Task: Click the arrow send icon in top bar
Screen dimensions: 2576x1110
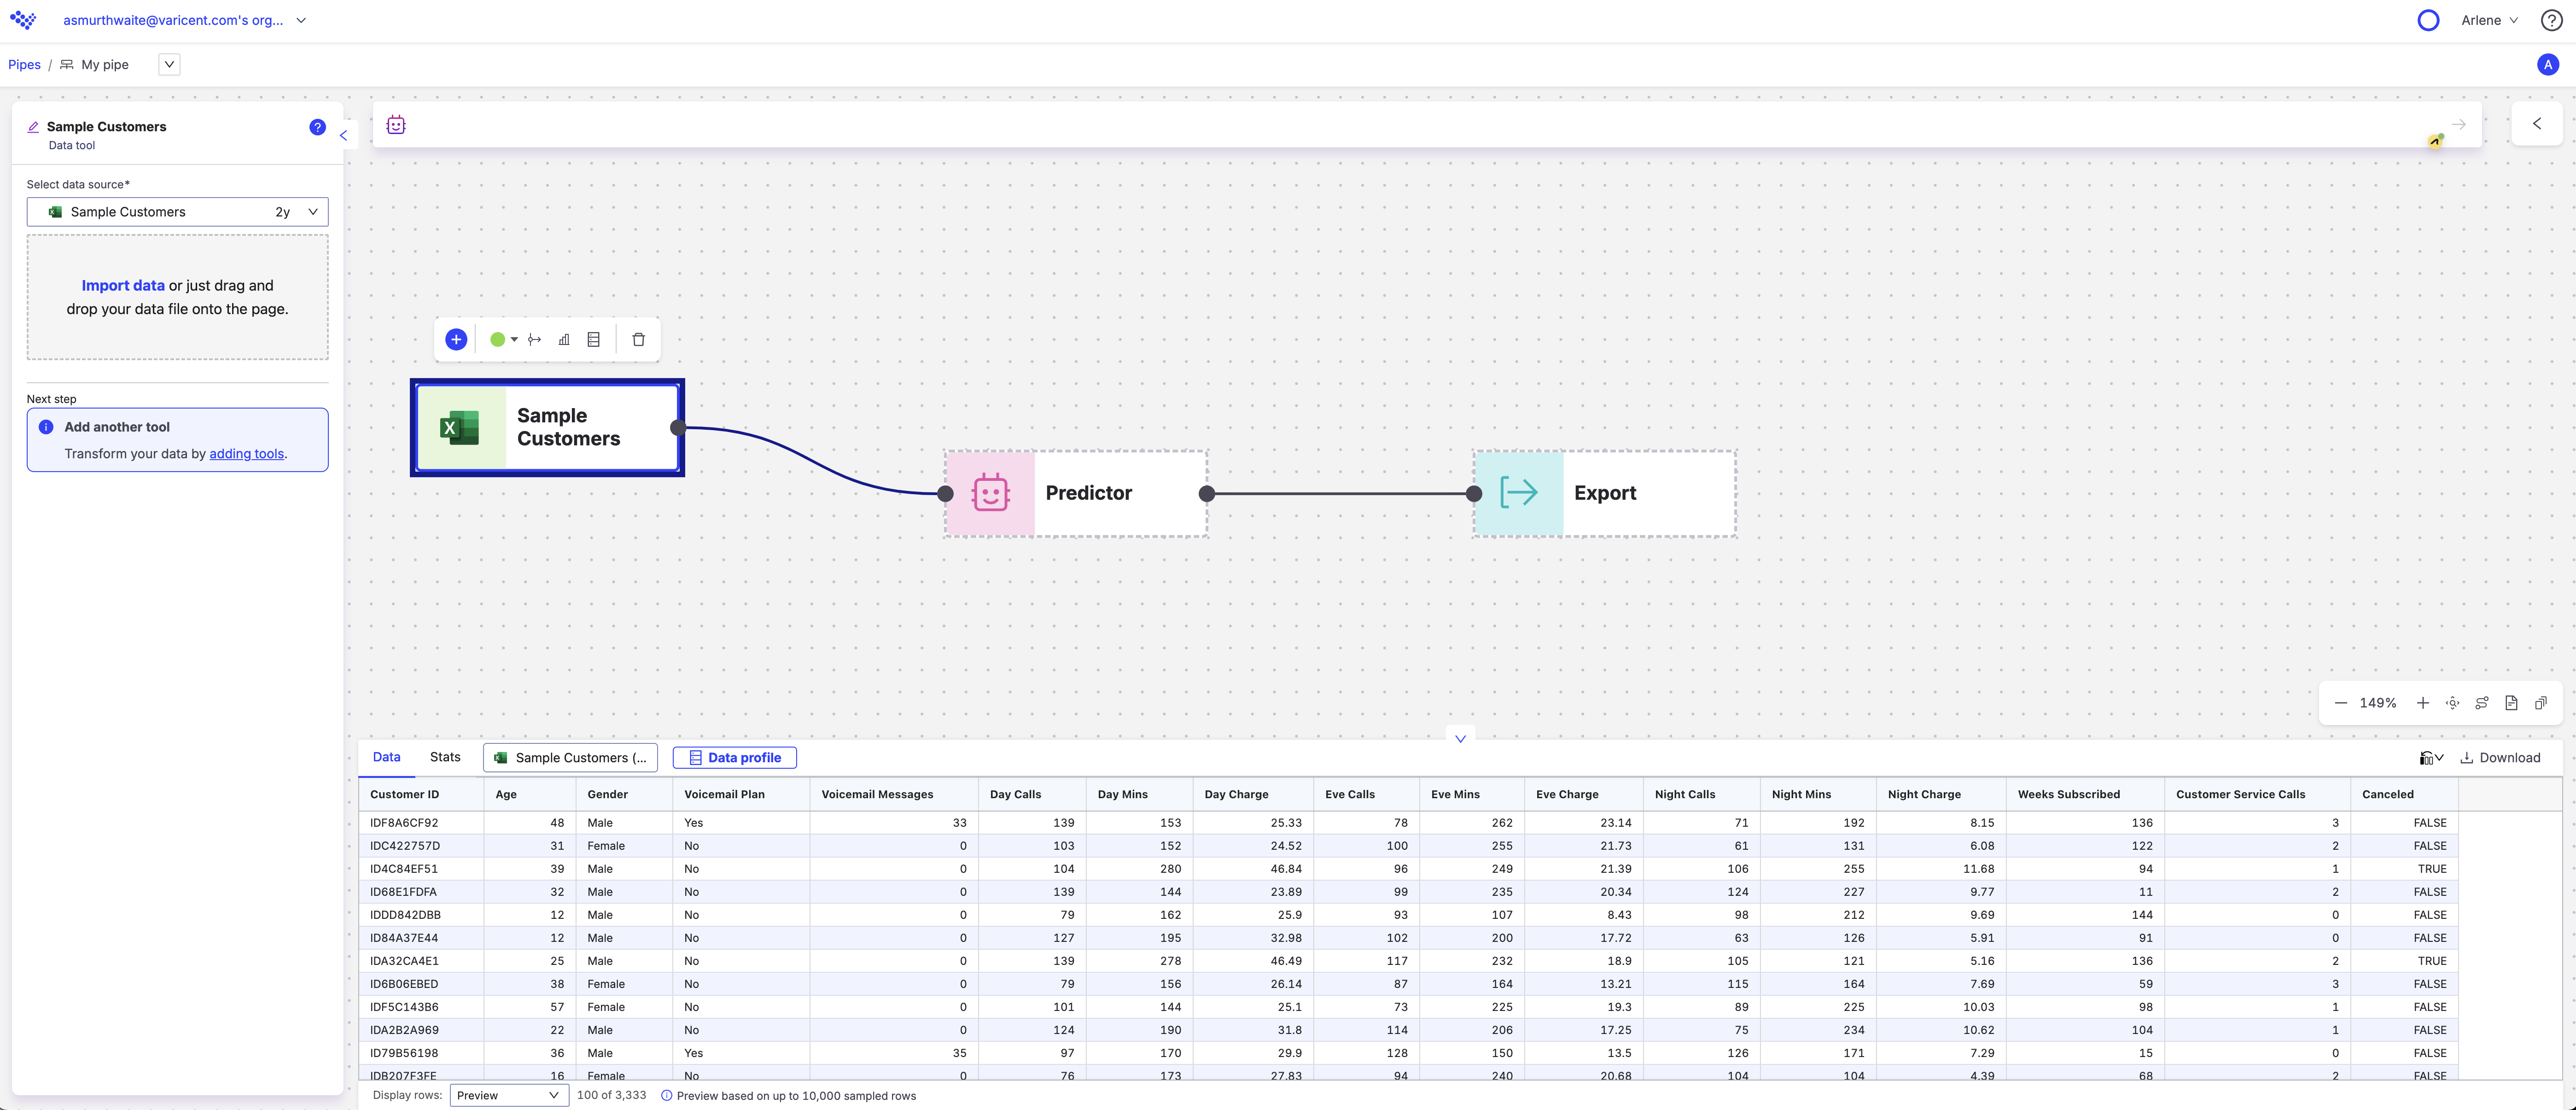Action: 2459,124
